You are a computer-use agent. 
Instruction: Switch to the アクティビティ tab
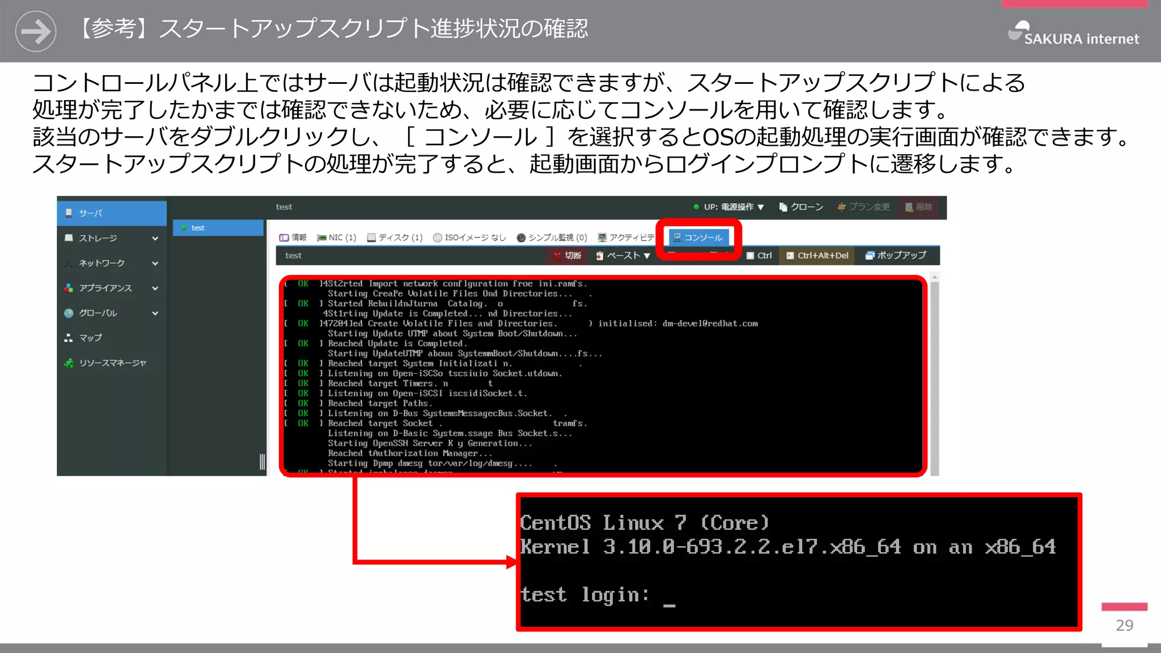pyautogui.click(x=626, y=238)
